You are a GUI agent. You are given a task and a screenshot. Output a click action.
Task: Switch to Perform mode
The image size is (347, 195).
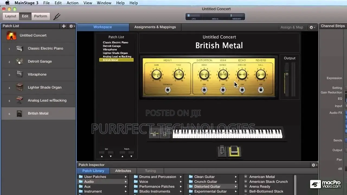[x=41, y=16]
